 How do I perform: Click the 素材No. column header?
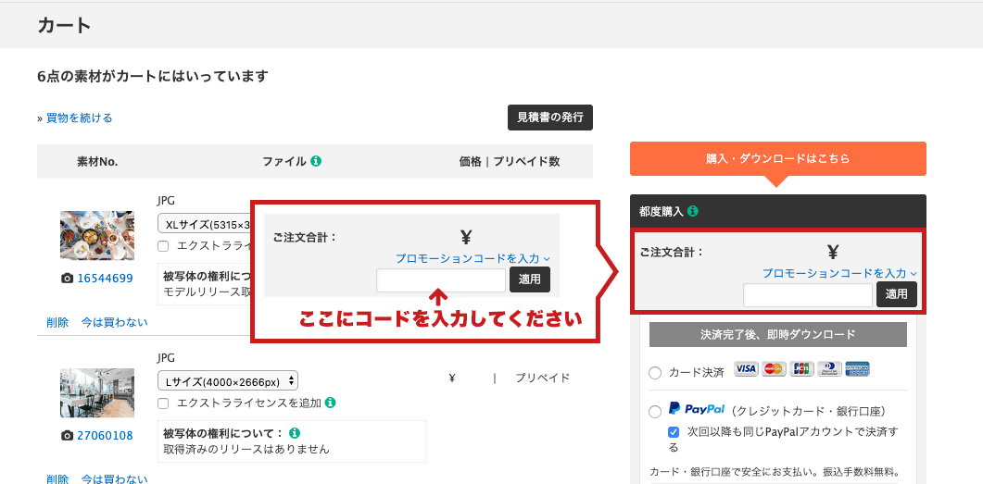click(x=97, y=162)
